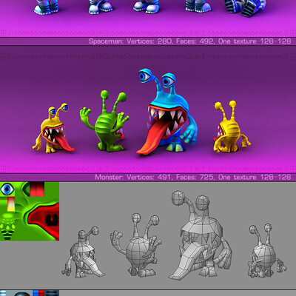296x296 pixels.
Task: Open the green monster texture map
Action: 30,212
